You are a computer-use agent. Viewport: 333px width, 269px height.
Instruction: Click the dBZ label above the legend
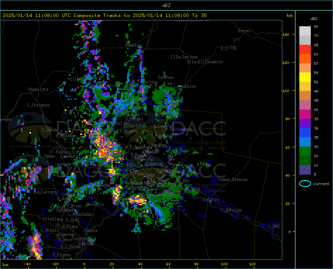coord(314,19)
